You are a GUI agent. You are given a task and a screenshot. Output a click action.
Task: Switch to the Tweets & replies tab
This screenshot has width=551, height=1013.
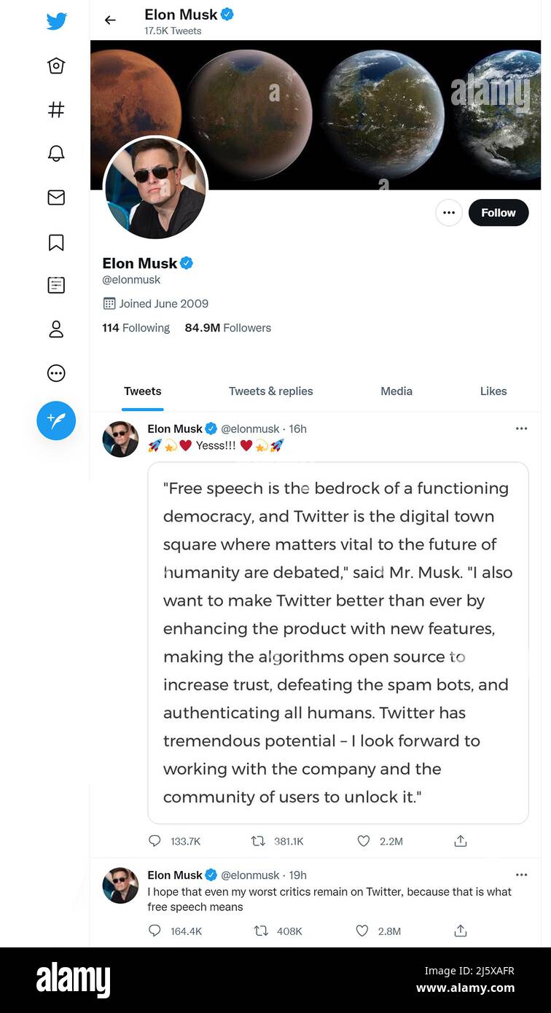(x=270, y=391)
